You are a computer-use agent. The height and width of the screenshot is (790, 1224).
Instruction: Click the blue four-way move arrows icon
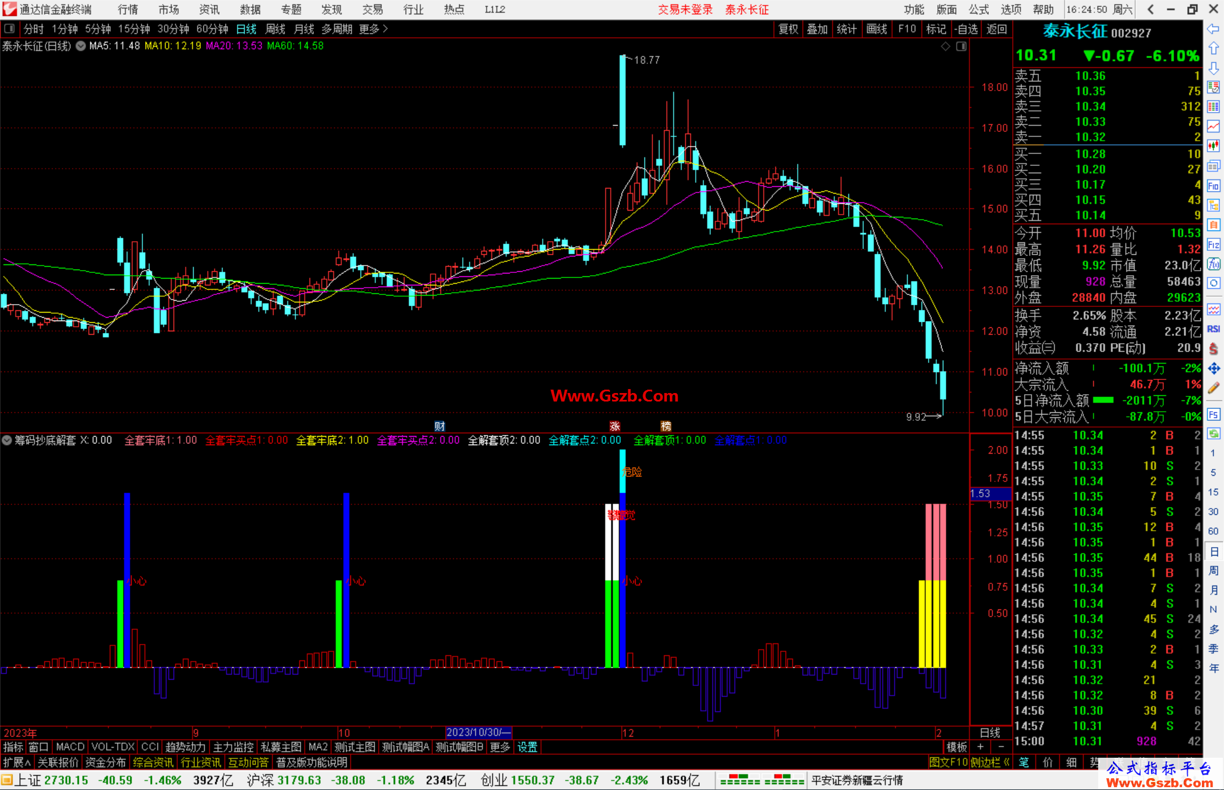point(1213,369)
